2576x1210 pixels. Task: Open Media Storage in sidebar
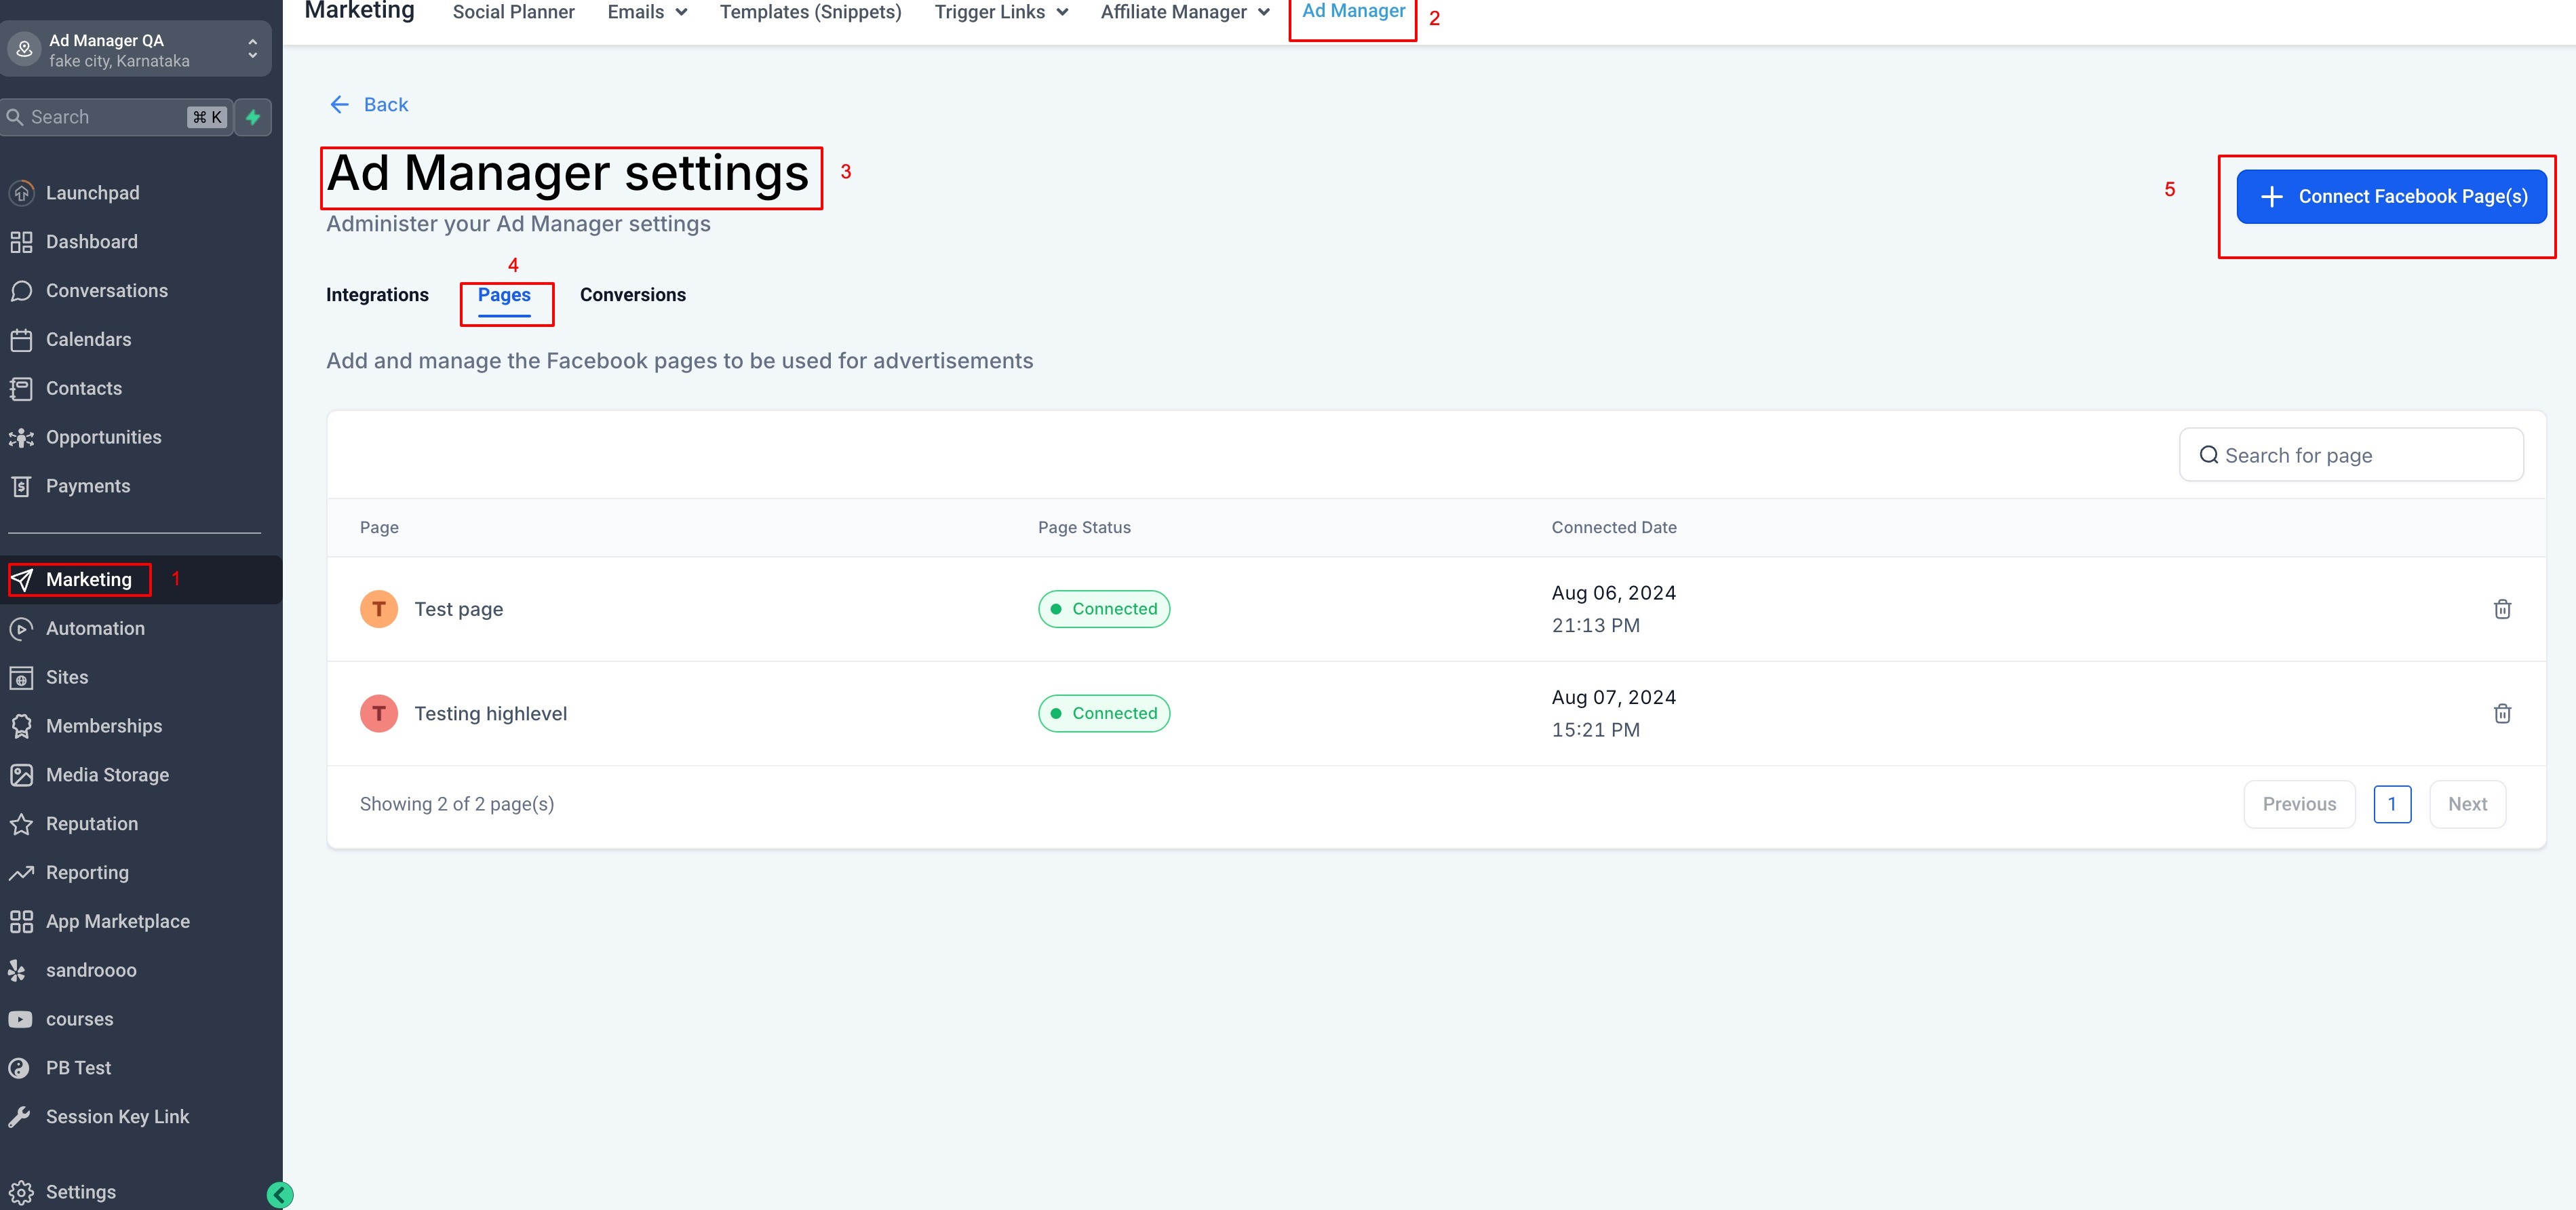[x=107, y=775]
